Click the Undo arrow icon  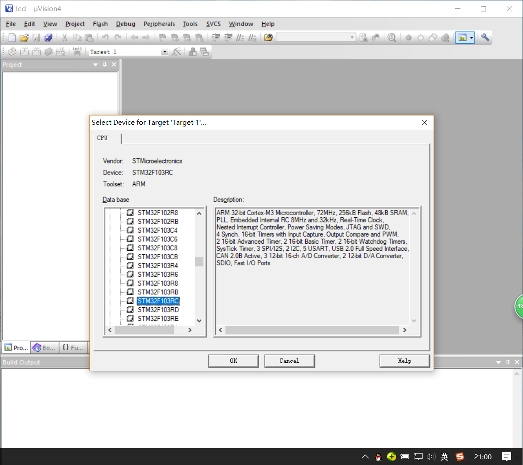click(105, 37)
